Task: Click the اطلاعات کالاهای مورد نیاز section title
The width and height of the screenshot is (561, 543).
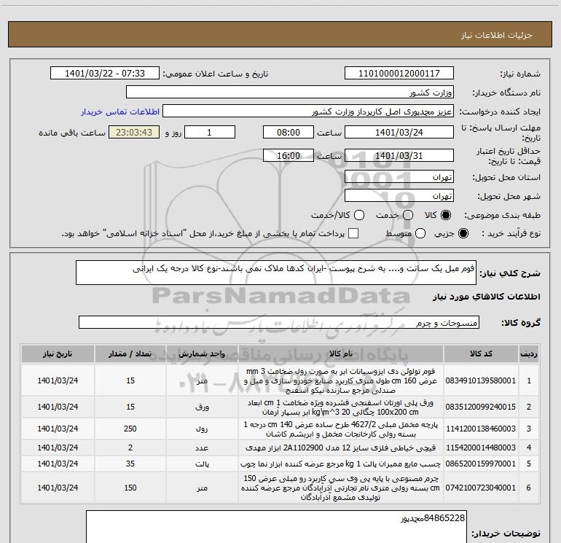Action: [x=487, y=297]
